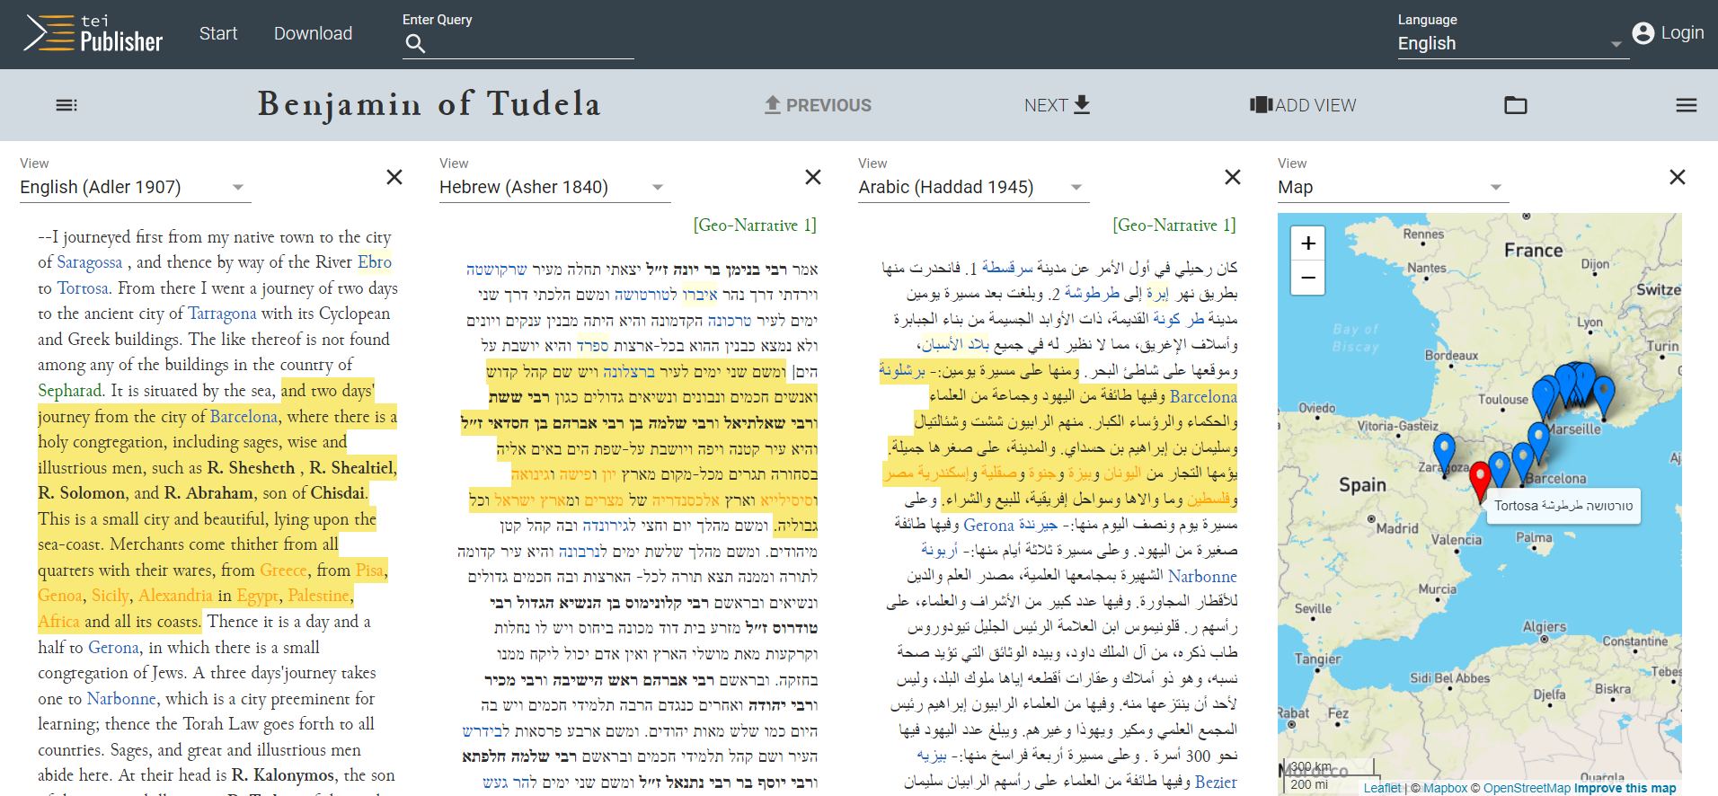Click Sepharad link in English text
Viewport: 1718px width, 796px height.
[x=70, y=391]
